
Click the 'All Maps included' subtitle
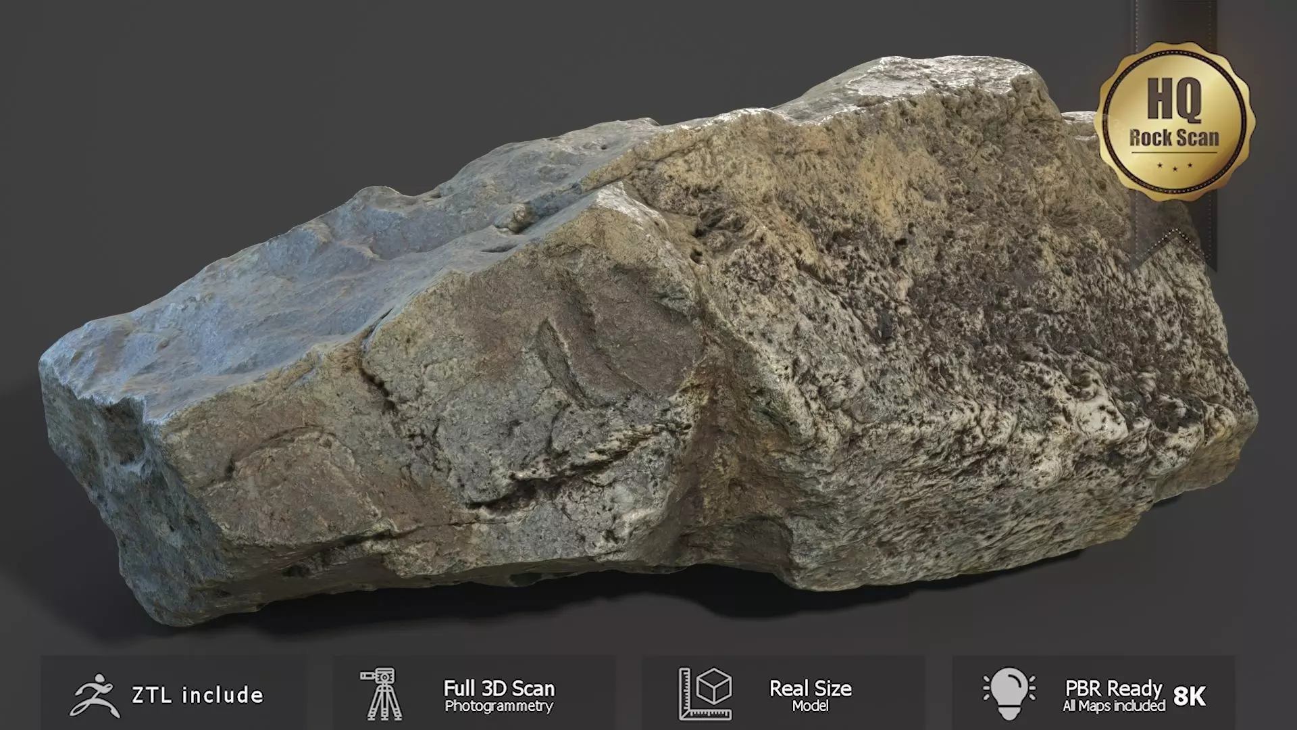pos(1113,706)
